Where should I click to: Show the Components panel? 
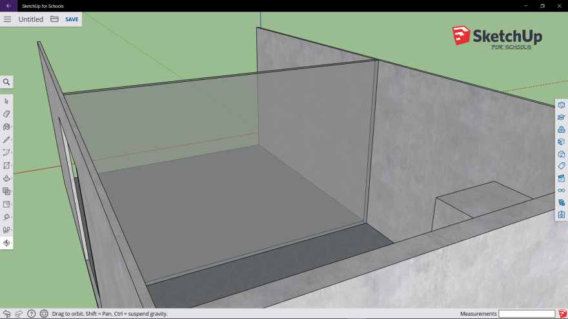562,130
